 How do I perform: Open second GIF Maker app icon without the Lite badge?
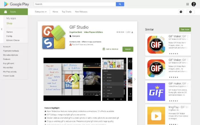pos(156,68)
